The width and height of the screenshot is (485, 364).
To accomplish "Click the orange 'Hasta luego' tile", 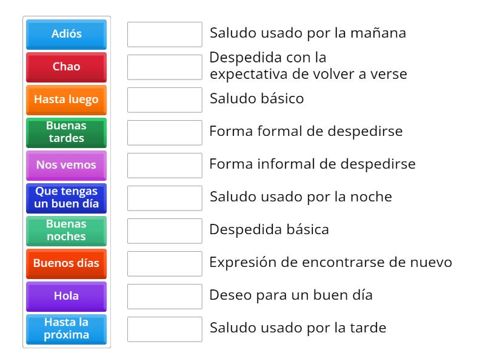I will [x=65, y=100].
